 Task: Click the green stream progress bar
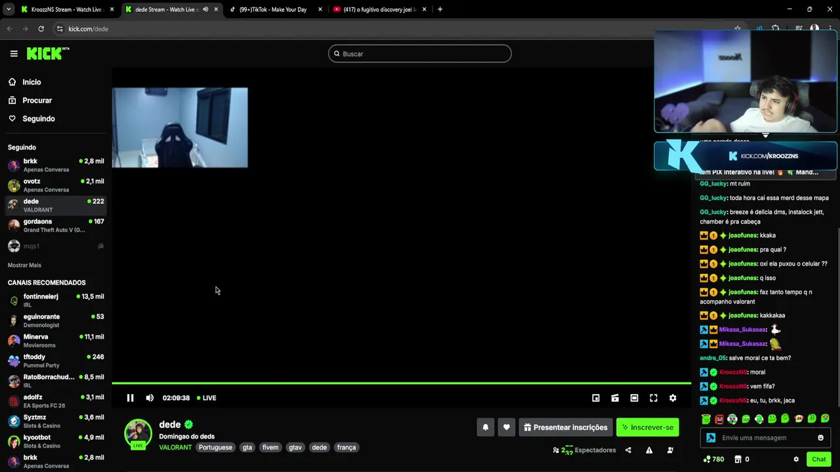401,383
